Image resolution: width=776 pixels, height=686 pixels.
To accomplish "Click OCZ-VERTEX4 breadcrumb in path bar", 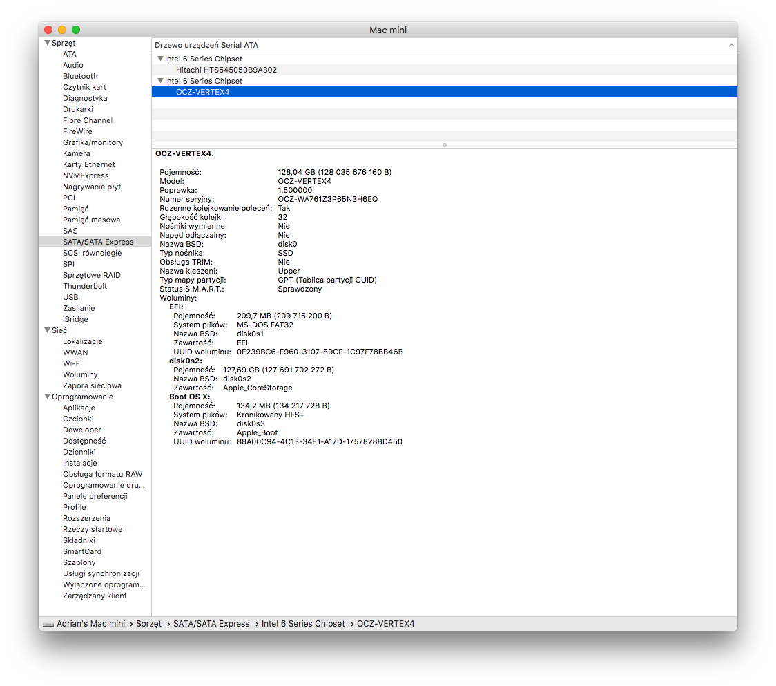I will click(x=385, y=624).
